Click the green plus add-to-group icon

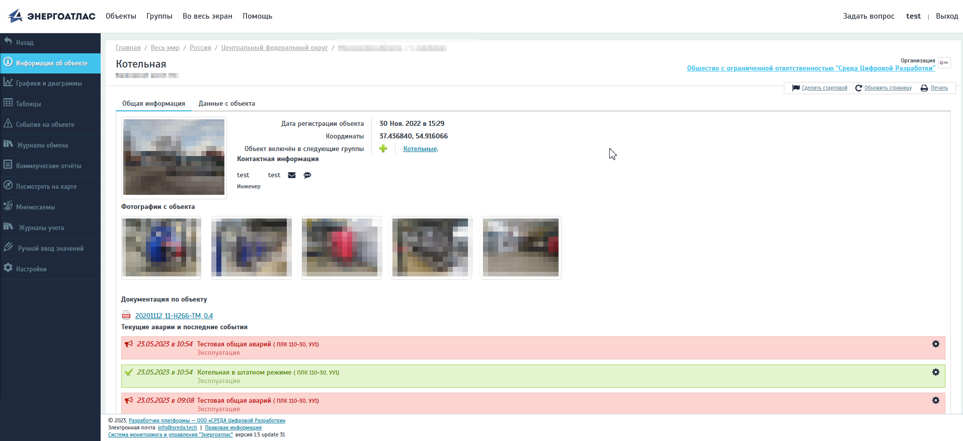pyautogui.click(x=383, y=149)
